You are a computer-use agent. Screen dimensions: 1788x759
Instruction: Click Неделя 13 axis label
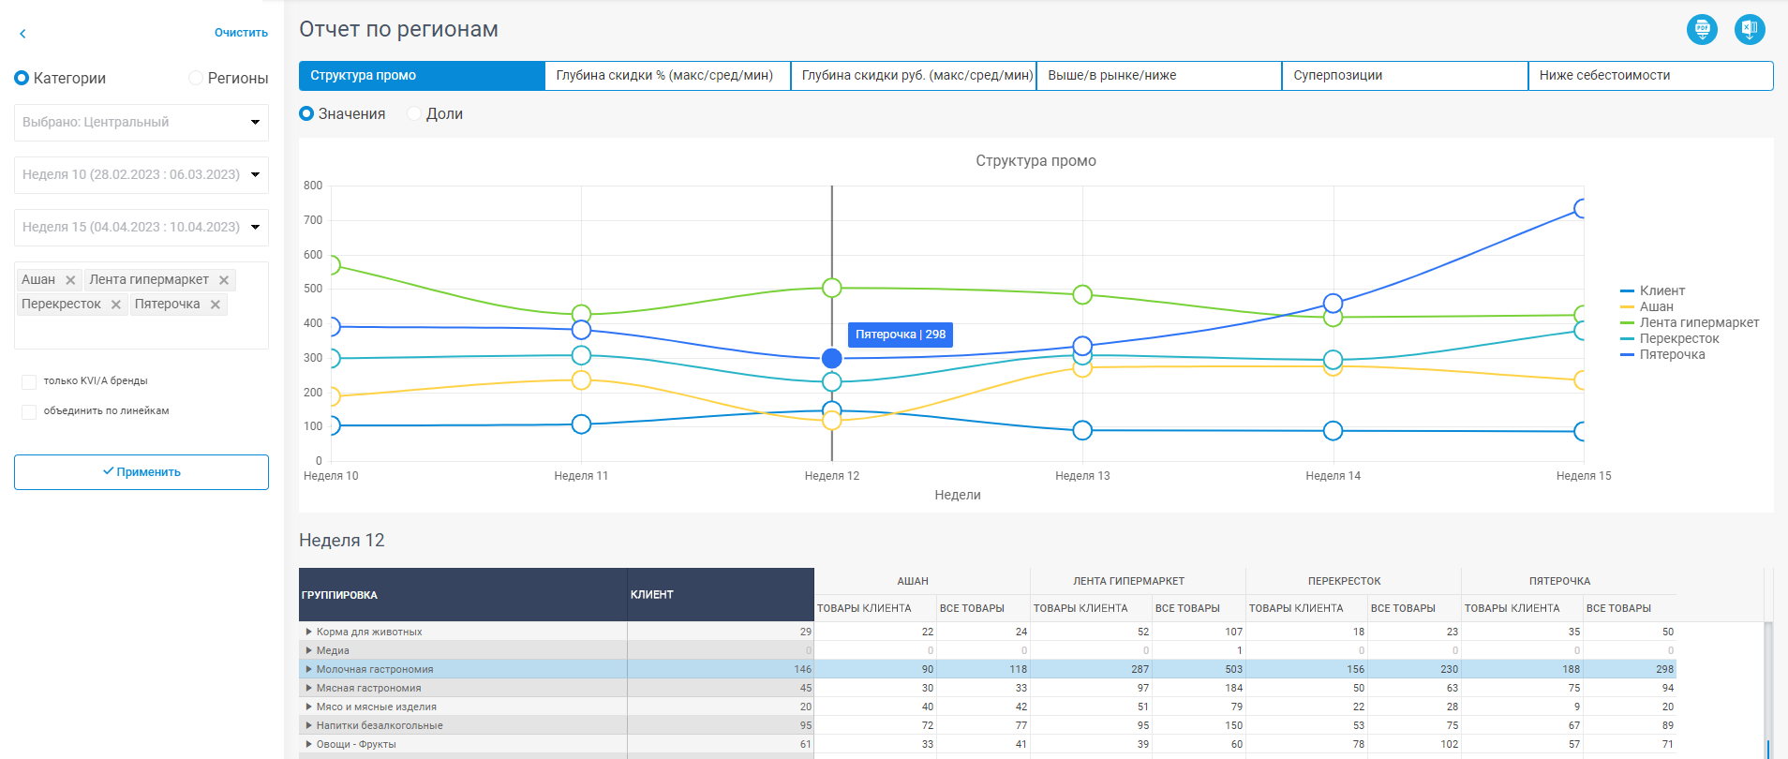(x=1082, y=476)
